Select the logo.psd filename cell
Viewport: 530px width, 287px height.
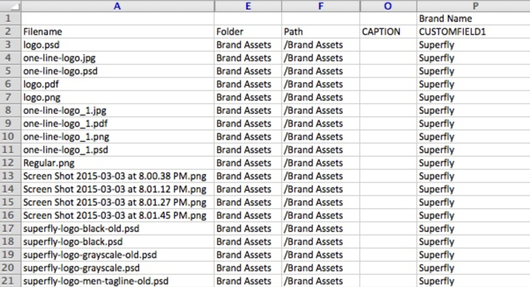118,45
